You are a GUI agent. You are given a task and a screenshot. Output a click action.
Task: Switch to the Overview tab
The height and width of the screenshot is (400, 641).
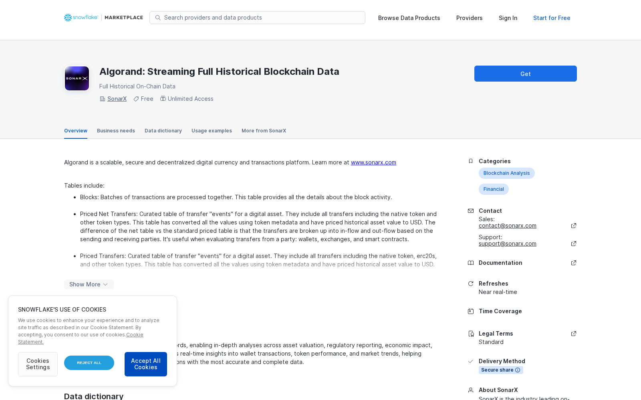pos(76,131)
